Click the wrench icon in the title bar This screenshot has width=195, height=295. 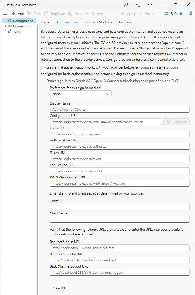126,5
